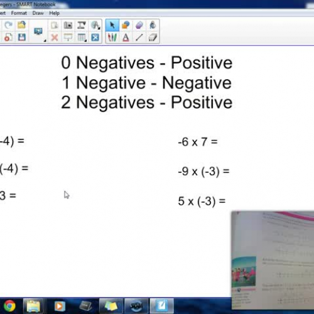Viewport: 314px width, 314px height.
Task: Select the text '2 Negatives - Positive'
Action: 147,102
